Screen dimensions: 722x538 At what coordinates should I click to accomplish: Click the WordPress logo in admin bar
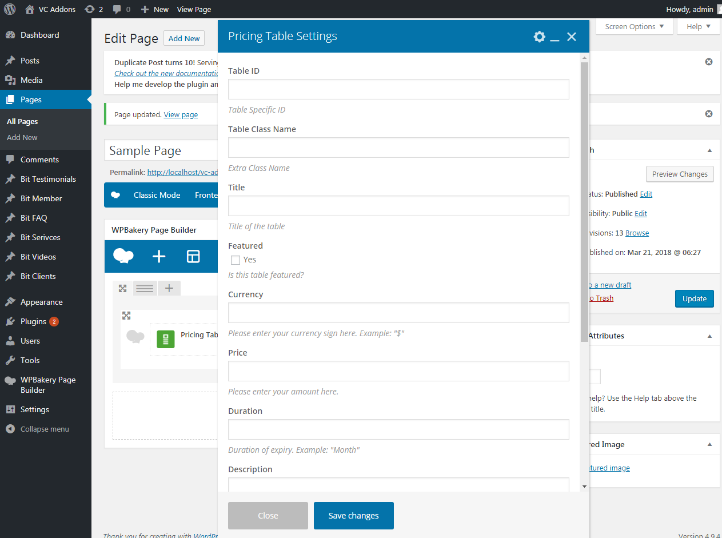10,9
